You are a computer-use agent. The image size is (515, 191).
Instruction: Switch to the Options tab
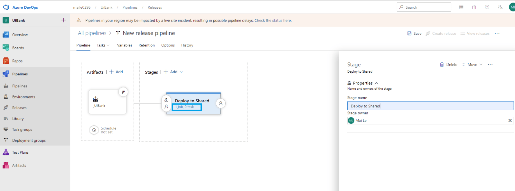point(168,45)
